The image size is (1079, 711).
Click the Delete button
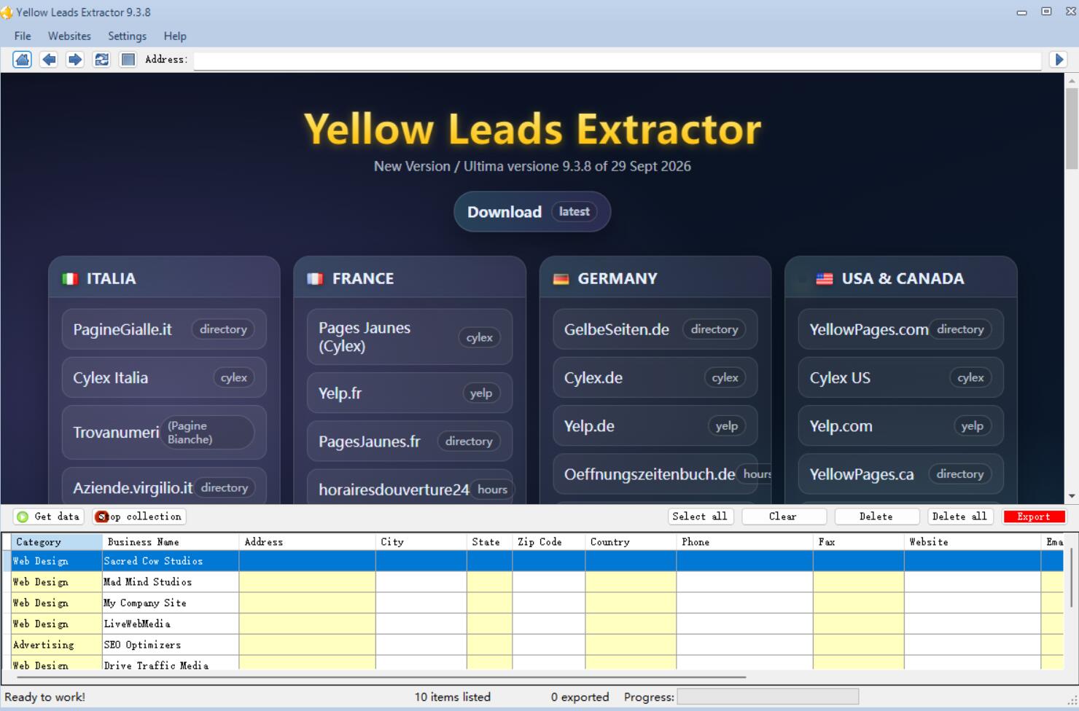pos(876,516)
